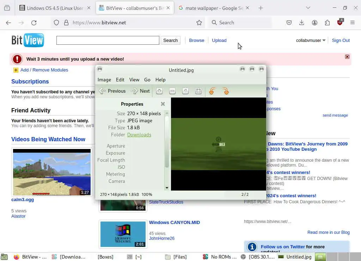The image size is (361, 261).
Task: Switch to No ROMs taskbar window
Action: [x=220, y=257]
